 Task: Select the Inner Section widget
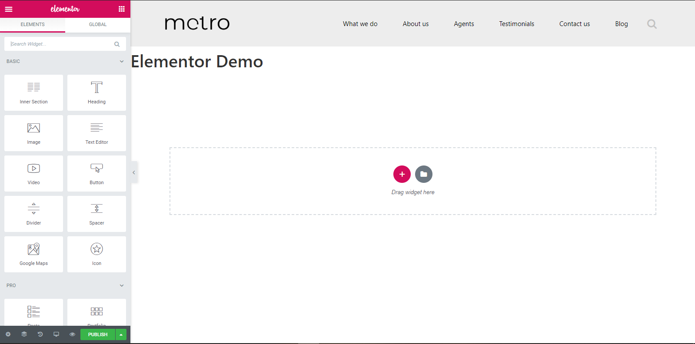(33, 93)
